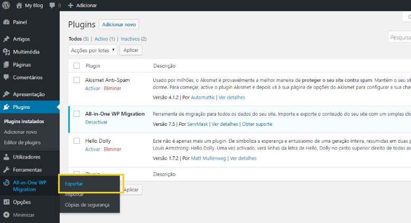Screen dimensions: 411x223
Task: Click the top Aplicar button
Action: [x=131, y=50]
